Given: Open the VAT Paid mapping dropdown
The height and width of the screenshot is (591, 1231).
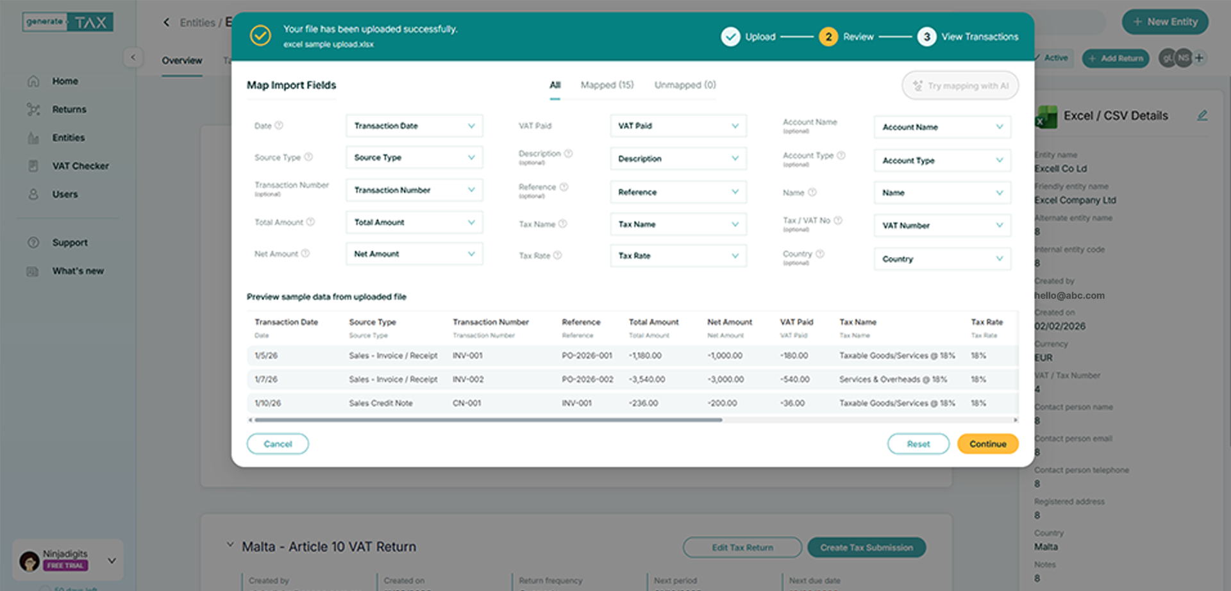Looking at the screenshot, I should click(x=678, y=126).
